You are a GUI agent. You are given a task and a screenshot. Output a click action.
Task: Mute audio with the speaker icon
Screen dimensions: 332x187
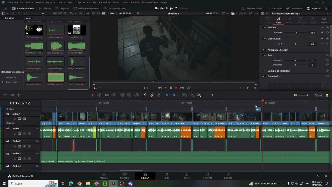click(x=295, y=95)
